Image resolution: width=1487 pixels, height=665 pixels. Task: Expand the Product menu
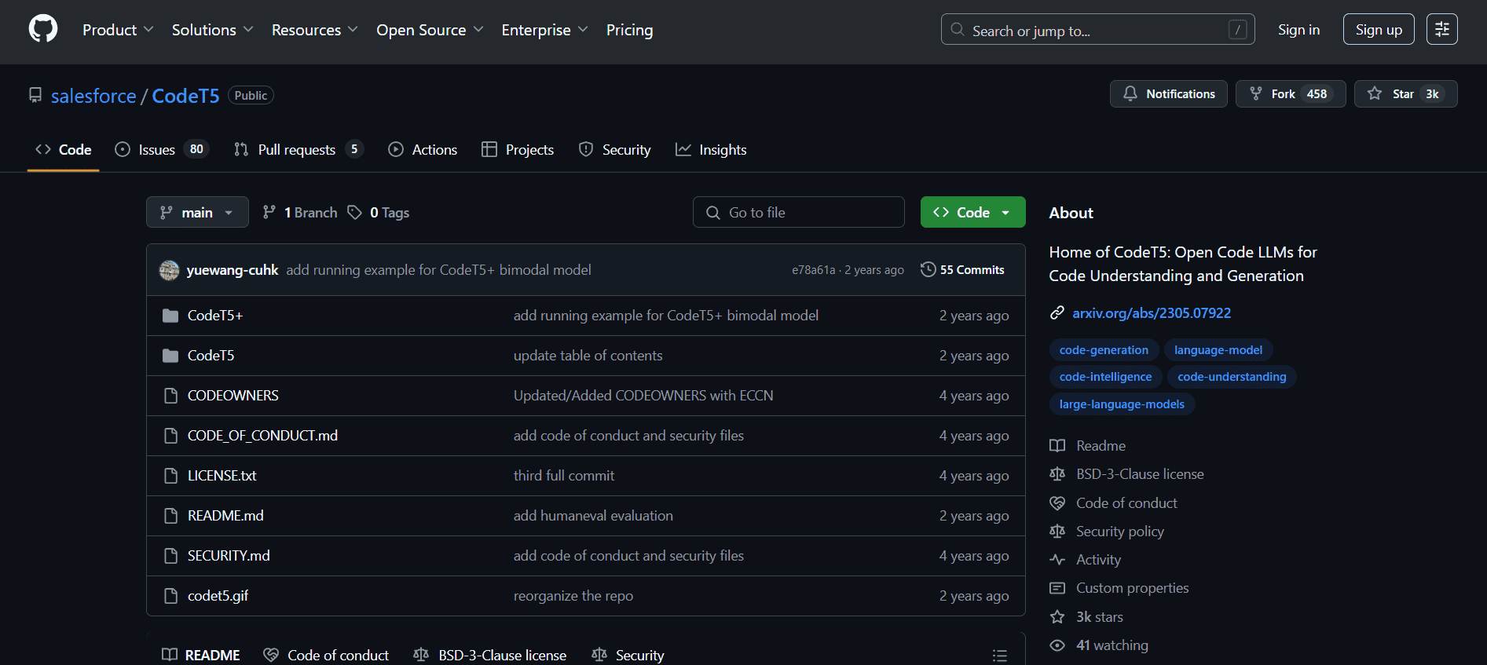[x=118, y=30]
